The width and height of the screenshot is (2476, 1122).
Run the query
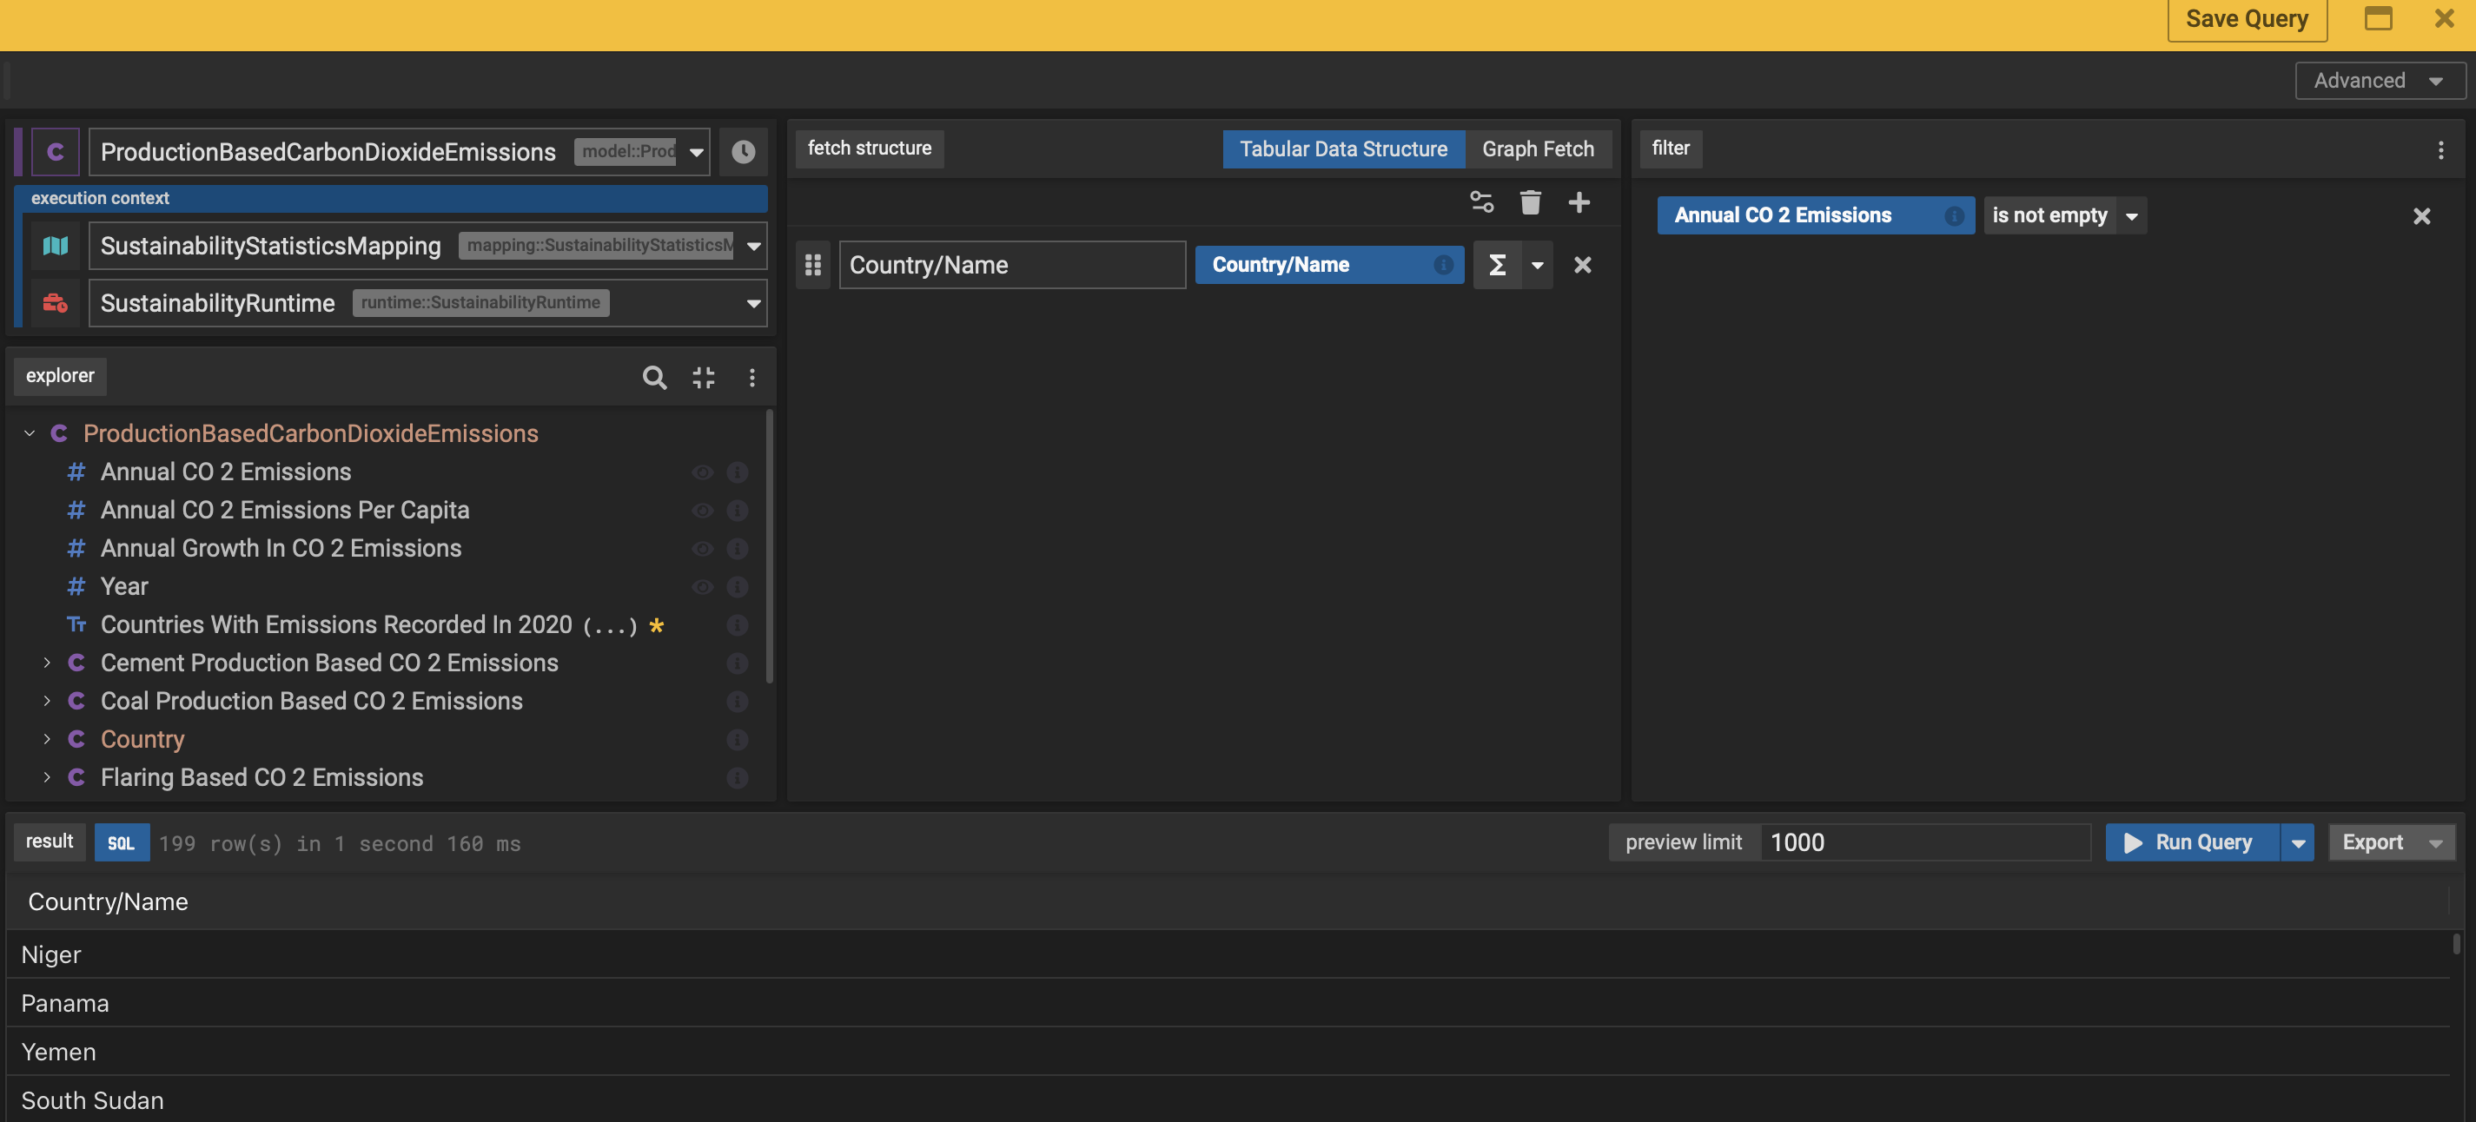[x=2192, y=842]
